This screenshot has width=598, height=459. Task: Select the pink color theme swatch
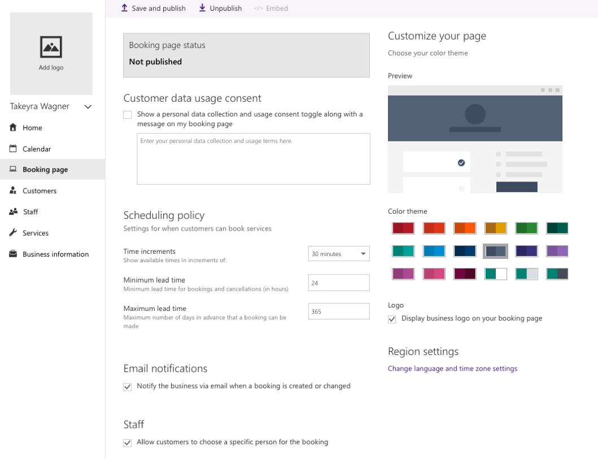coord(434,274)
